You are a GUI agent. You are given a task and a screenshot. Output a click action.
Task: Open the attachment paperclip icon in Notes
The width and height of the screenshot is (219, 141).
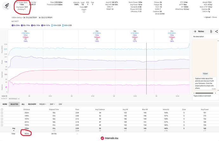[x=211, y=32]
